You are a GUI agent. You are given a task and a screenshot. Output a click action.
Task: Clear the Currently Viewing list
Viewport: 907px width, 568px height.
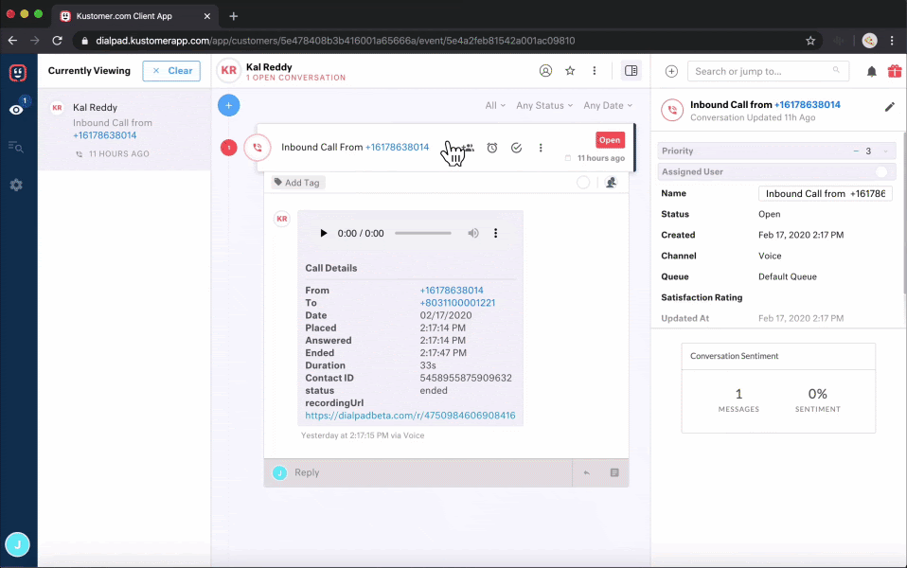[x=171, y=71]
